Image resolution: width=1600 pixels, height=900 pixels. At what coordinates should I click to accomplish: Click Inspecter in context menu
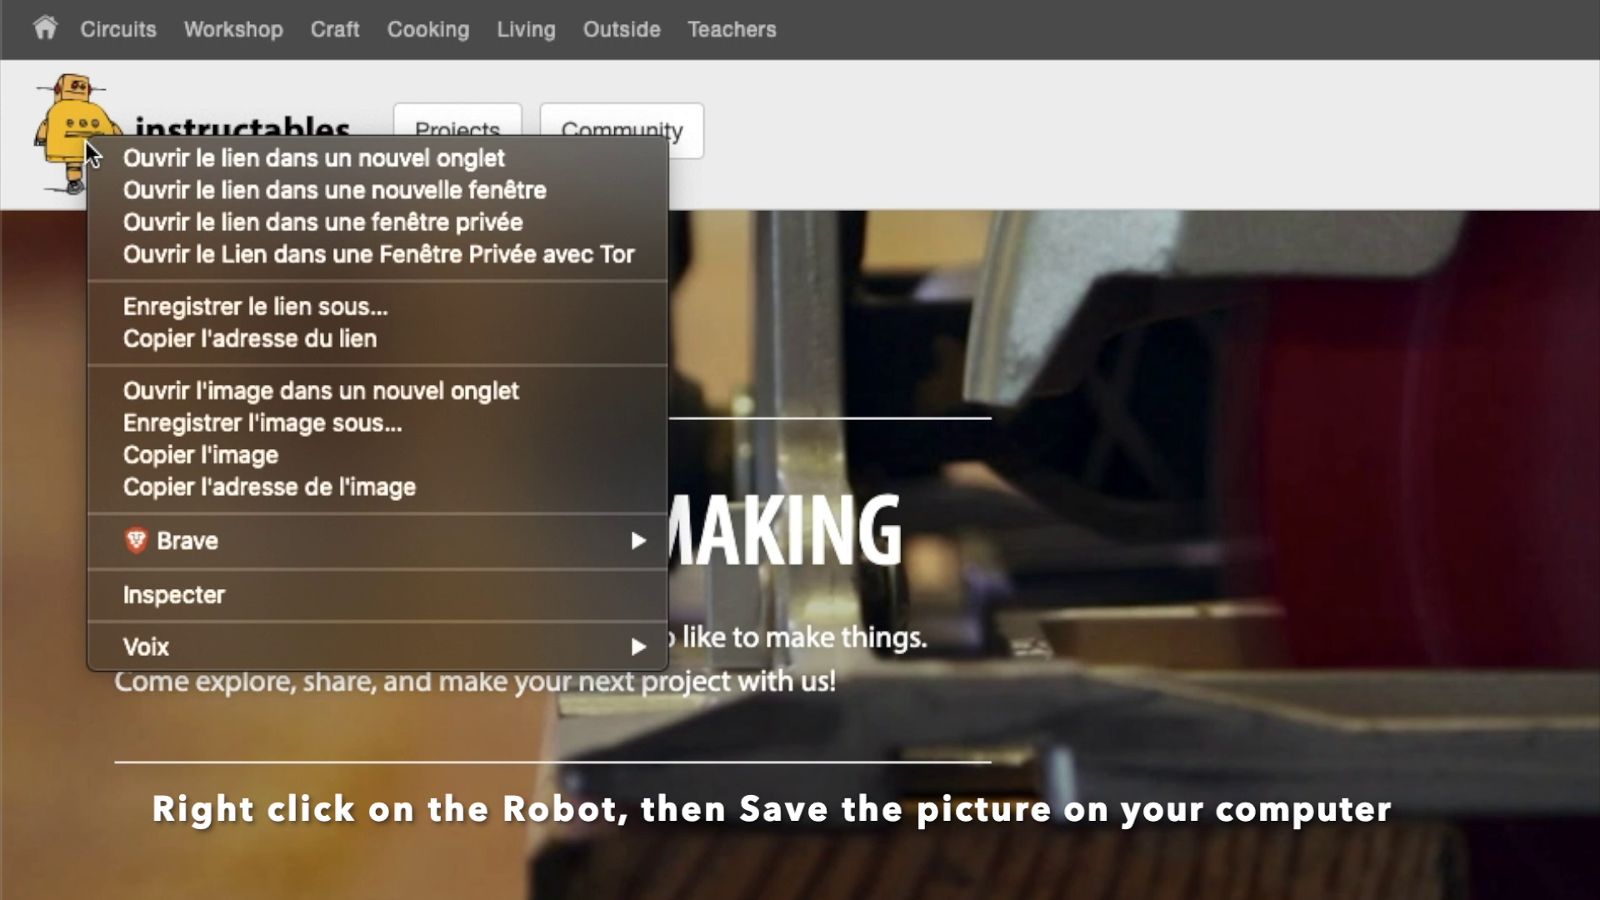coord(173,595)
